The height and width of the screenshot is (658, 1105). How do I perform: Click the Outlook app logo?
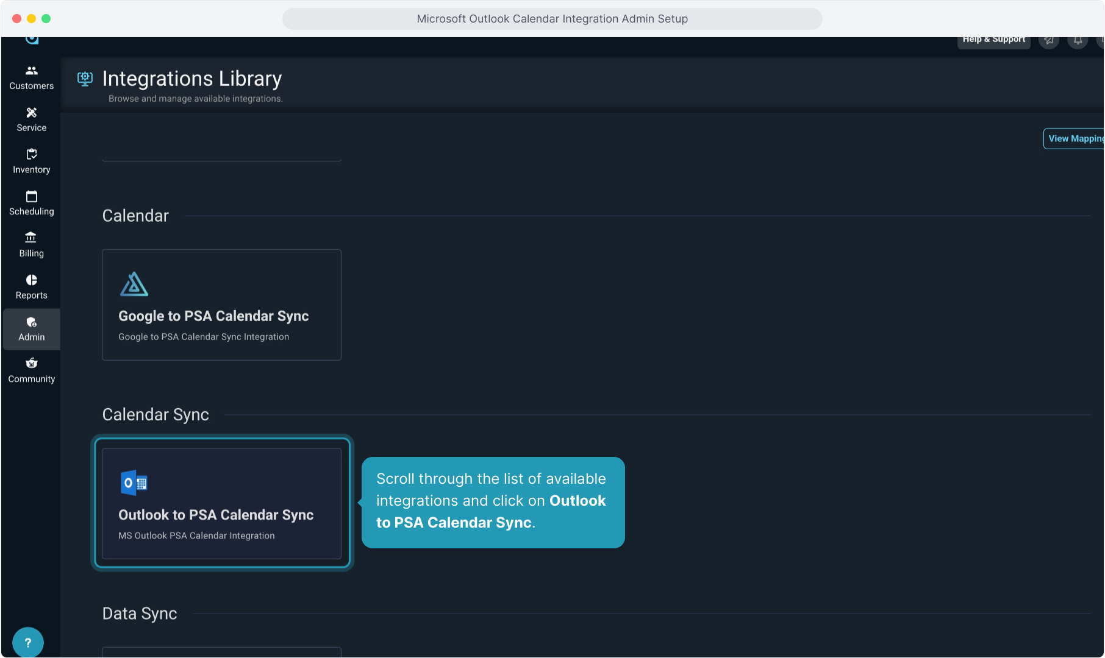tap(134, 483)
